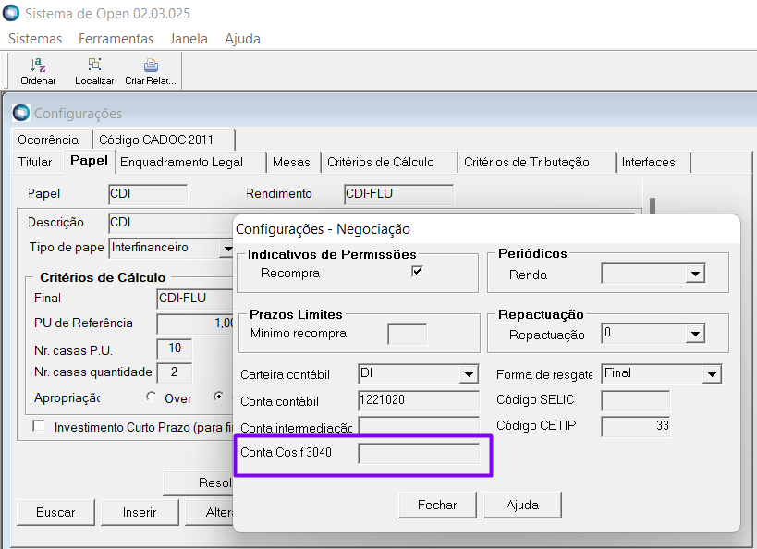757x549 pixels.
Task: Click the Localizar search icon
Action: pyautogui.click(x=94, y=66)
